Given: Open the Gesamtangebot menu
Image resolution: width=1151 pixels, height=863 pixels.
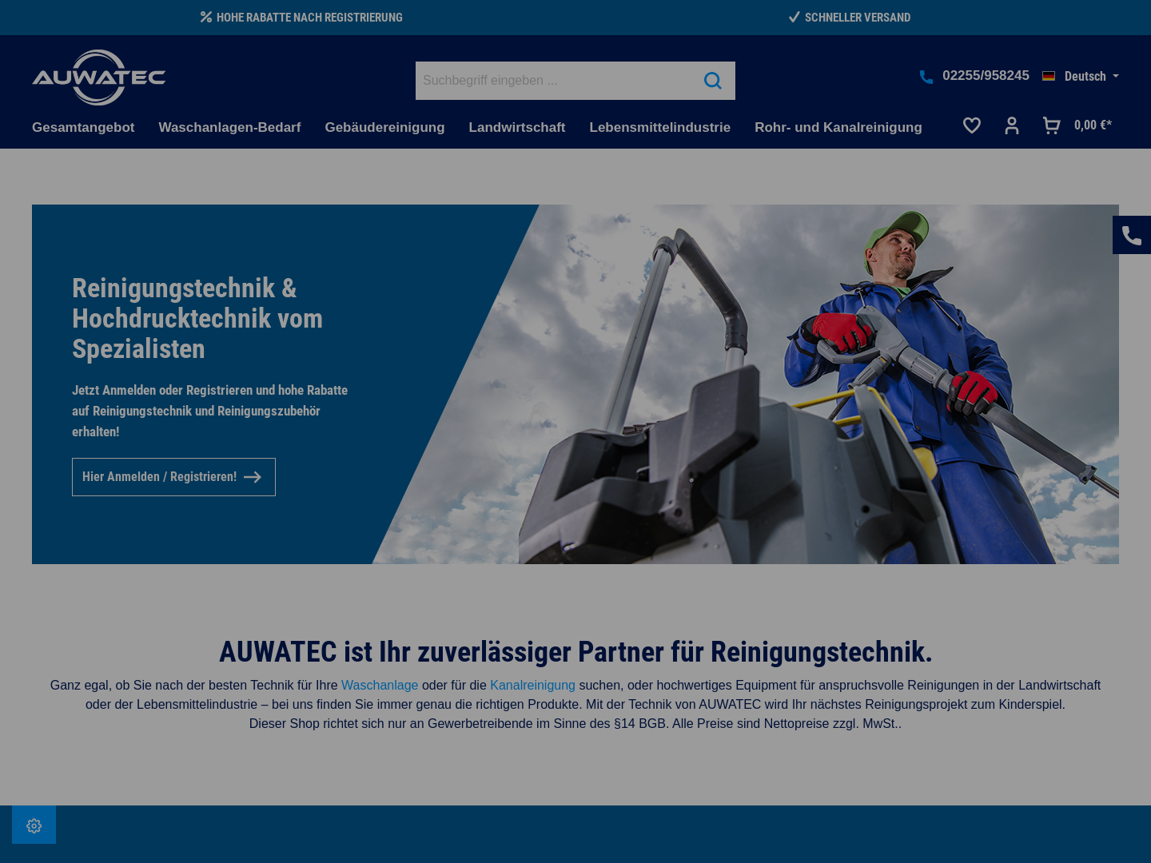Looking at the screenshot, I should (x=83, y=127).
